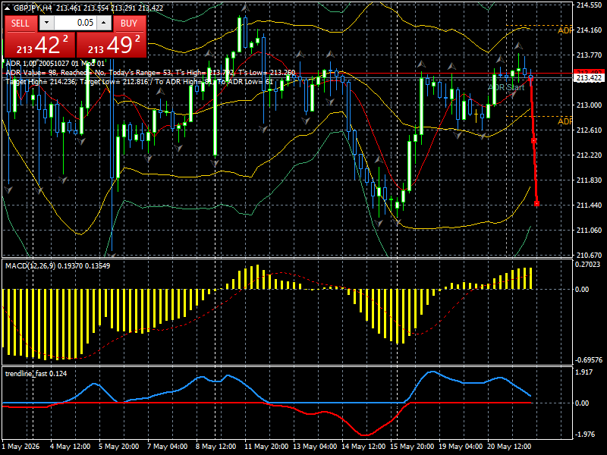This screenshot has height=455, width=607.
Task: Focus the 0.05 volume input field
Action: pos(75,24)
